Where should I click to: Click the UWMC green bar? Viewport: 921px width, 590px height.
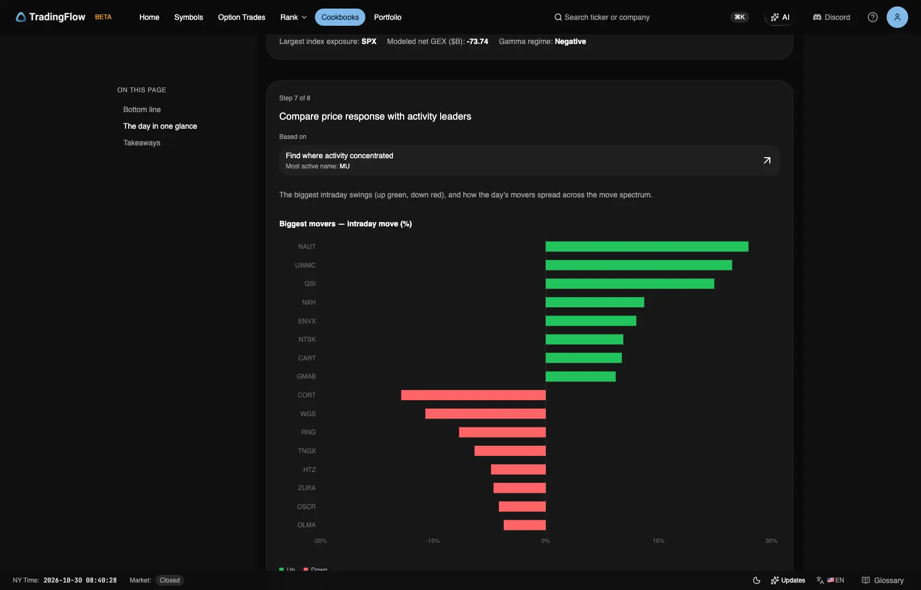[x=639, y=265]
